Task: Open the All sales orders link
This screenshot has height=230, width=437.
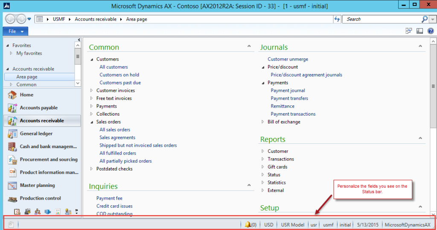Action: coord(115,130)
